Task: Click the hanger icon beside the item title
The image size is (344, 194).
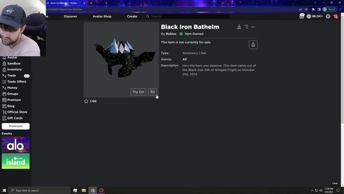Action: tap(246, 27)
